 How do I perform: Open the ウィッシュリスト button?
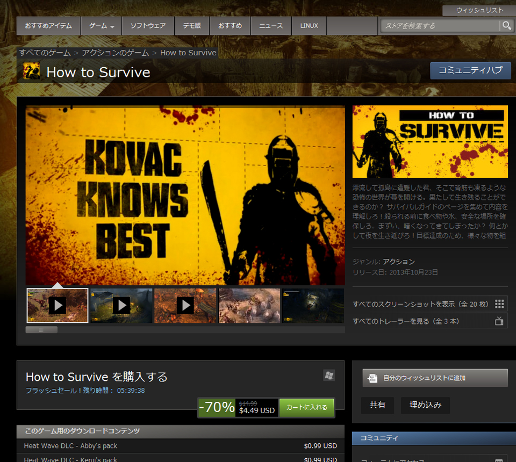click(479, 11)
